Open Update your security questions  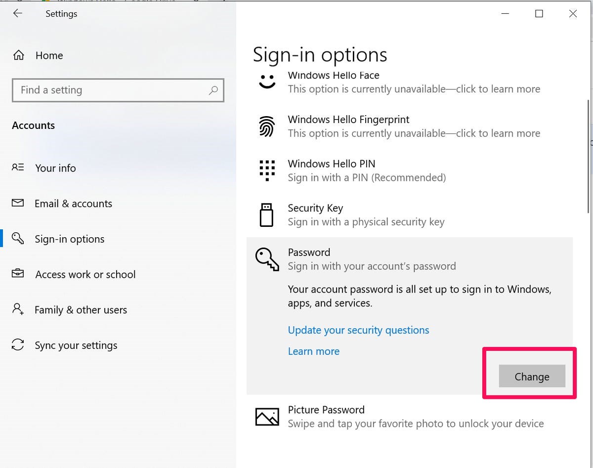tap(358, 330)
